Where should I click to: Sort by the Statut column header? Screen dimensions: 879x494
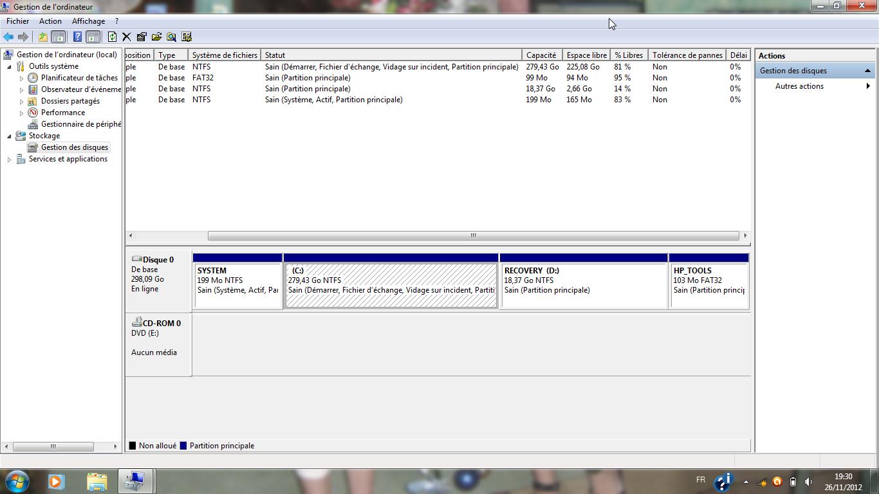tap(392, 55)
